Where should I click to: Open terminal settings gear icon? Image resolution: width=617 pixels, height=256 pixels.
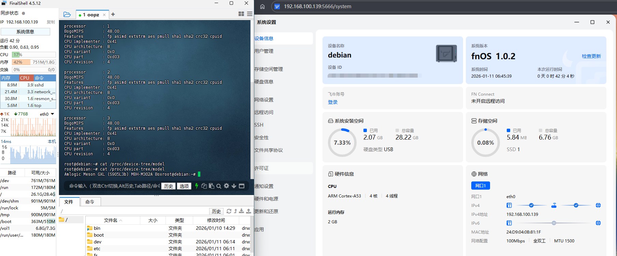(226, 186)
